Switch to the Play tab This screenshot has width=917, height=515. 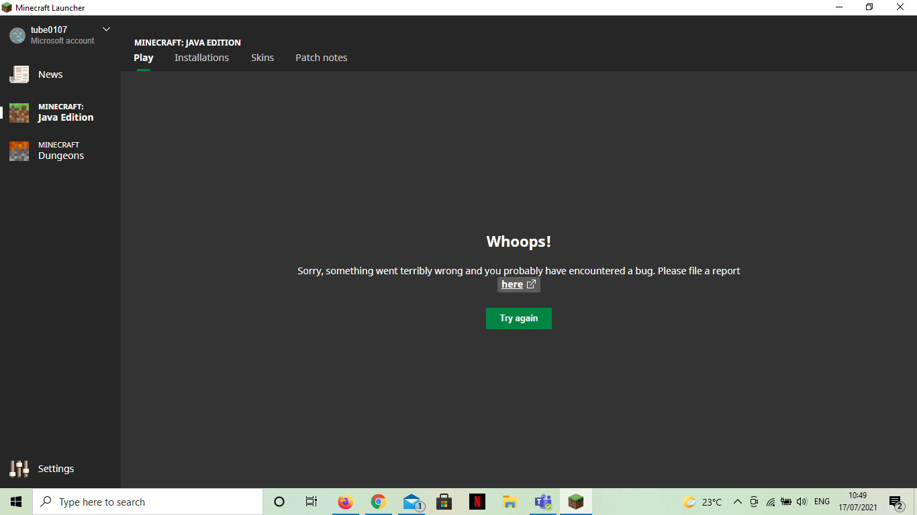(144, 58)
